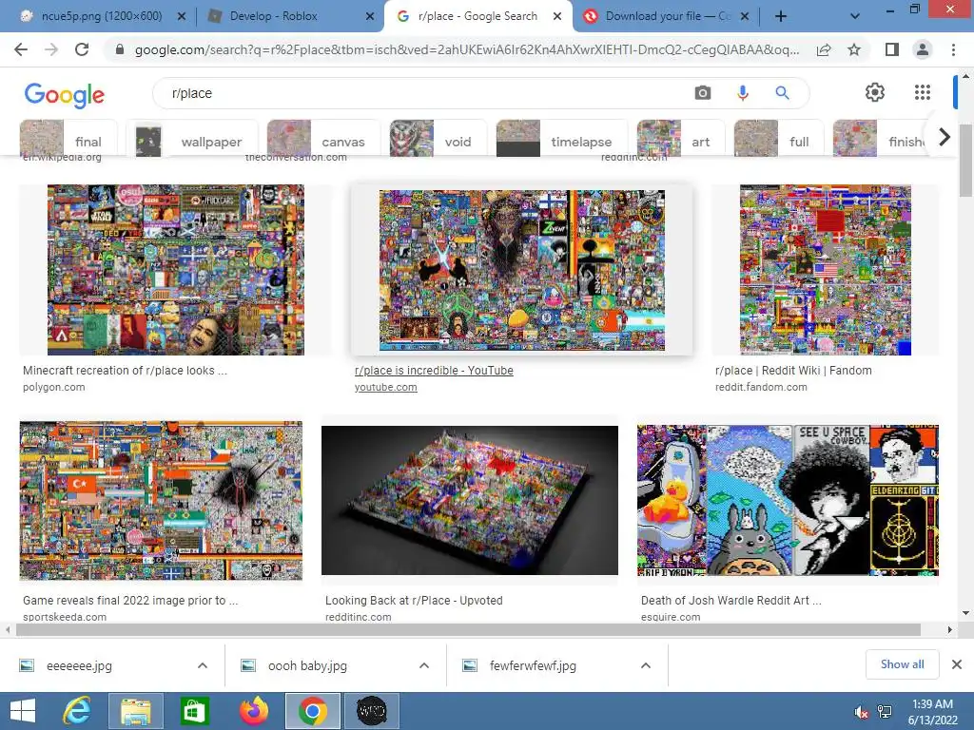Open the reddit.fandom.com source link

point(761,388)
